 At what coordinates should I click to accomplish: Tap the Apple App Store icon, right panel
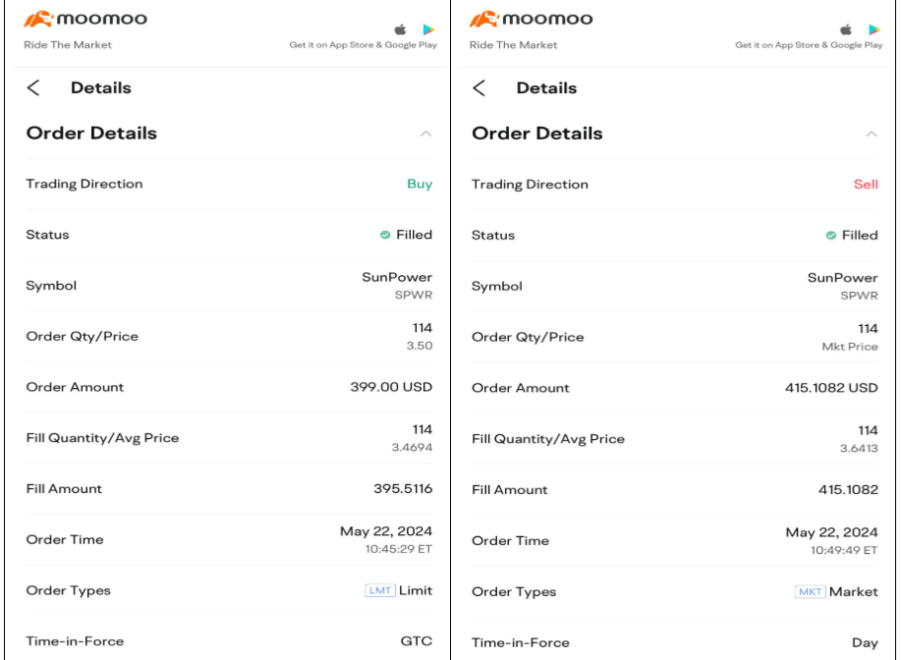coord(846,29)
